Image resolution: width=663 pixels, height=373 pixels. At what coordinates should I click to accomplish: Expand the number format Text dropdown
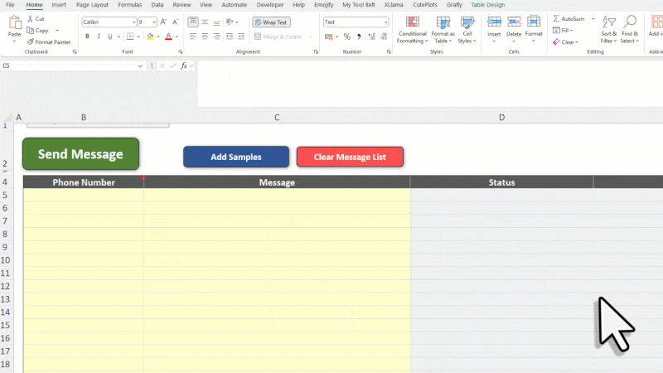(385, 22)
